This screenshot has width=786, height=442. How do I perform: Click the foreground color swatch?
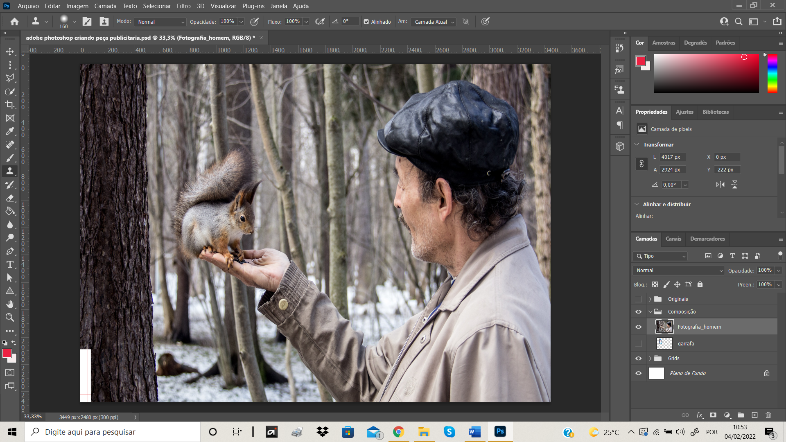point(7,353)
